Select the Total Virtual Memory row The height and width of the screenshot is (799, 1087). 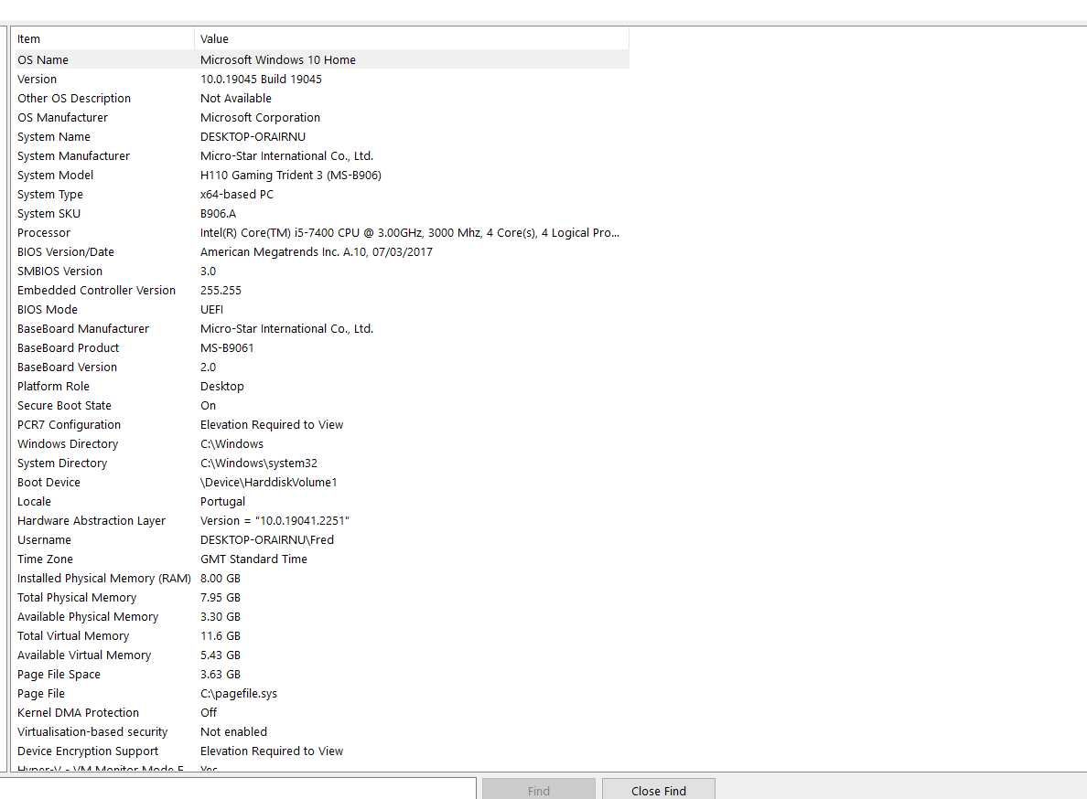click(320, 635)
